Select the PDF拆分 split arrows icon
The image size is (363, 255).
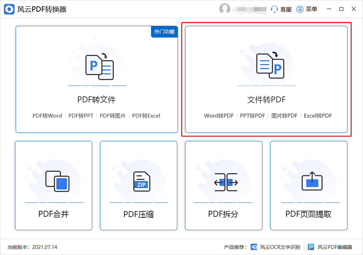tap(226, 182)
